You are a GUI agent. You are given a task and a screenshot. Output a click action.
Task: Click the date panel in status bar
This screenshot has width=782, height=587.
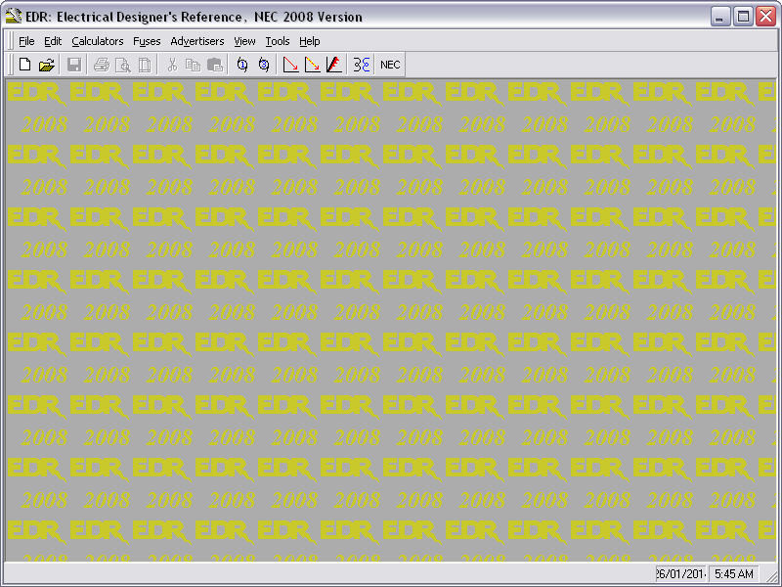681,574
